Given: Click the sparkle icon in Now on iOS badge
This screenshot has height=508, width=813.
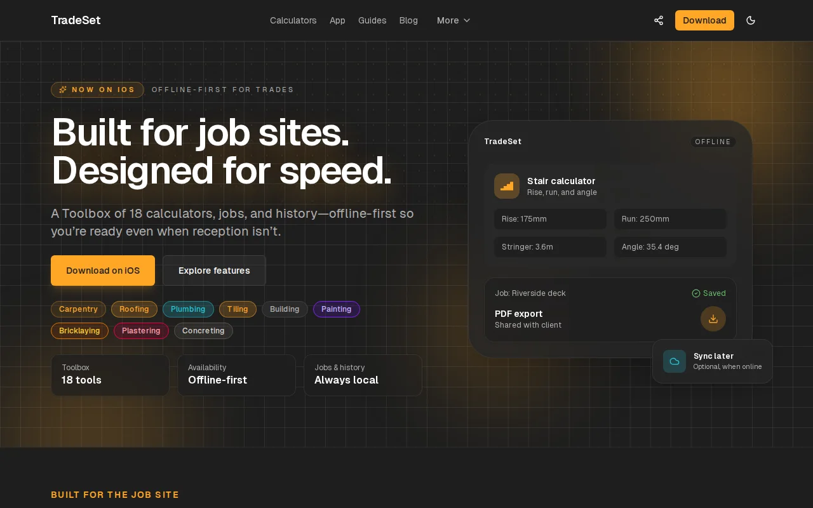Looking at the screenshot, I should pyautogui.click(x=63, y=90).
